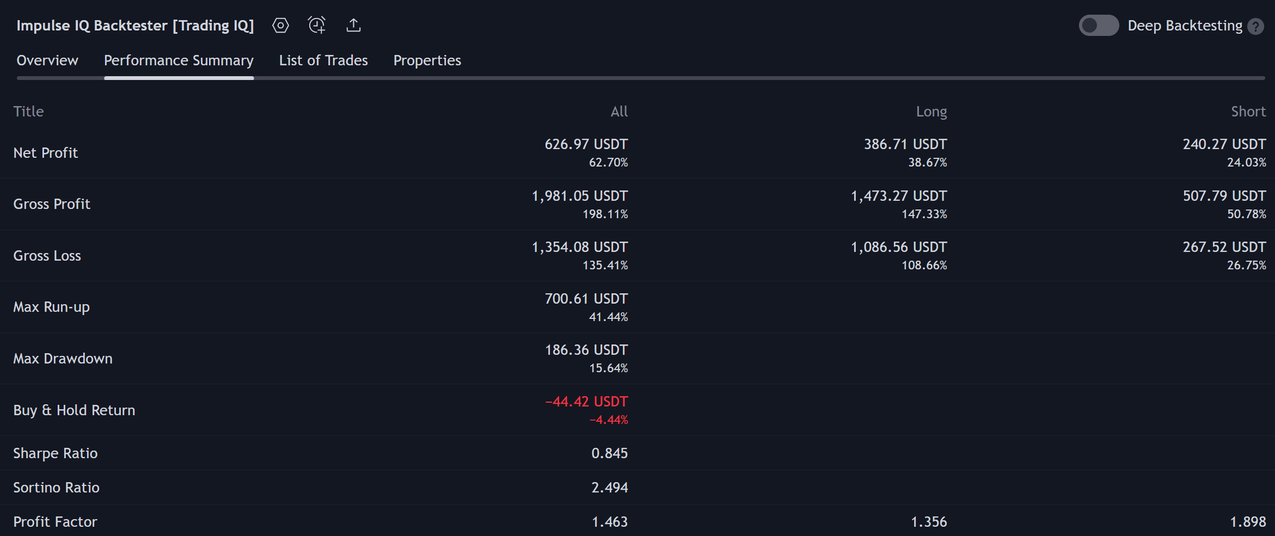Click the red −4.44% percentage
Image resolution: width=1275 pixels, height=536 pixels.
pos(609,420)
